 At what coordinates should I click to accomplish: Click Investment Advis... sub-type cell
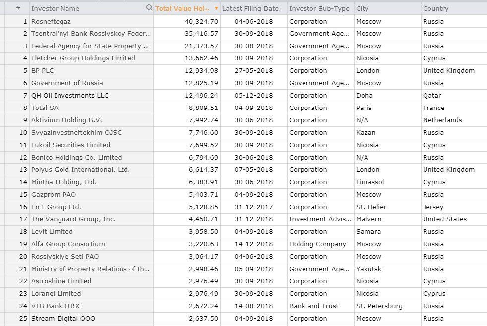tap(320, 219)
